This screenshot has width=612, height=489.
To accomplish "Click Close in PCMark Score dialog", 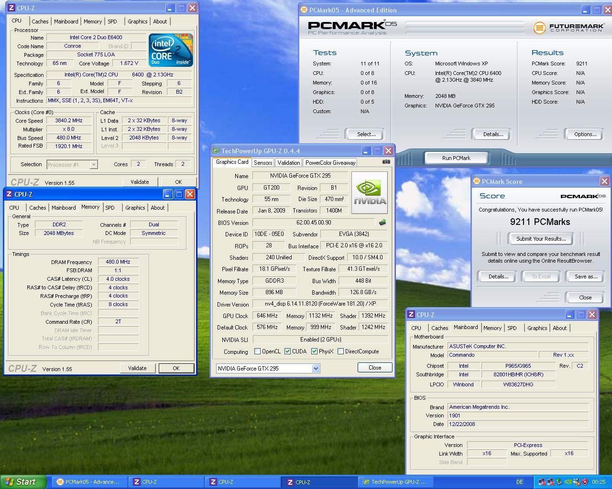I will tap(585, 298).
